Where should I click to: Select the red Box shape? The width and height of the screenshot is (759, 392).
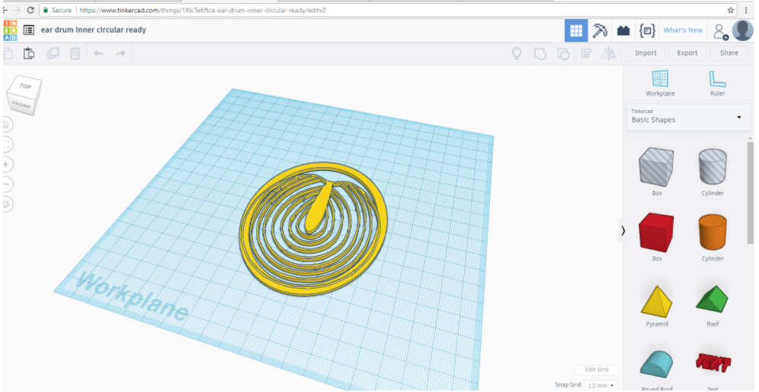coord(656,232)
